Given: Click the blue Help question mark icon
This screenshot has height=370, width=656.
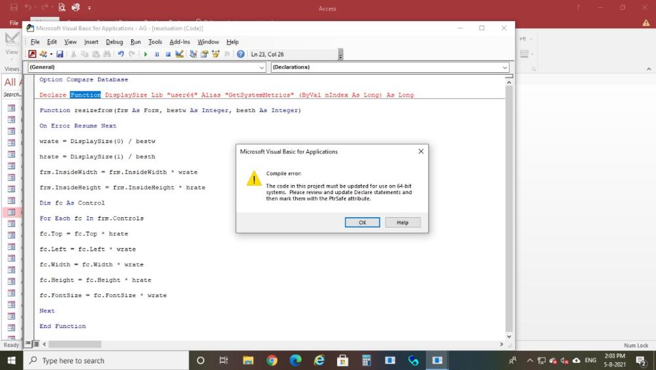Looking at the screenshot, I should point(241,54).
